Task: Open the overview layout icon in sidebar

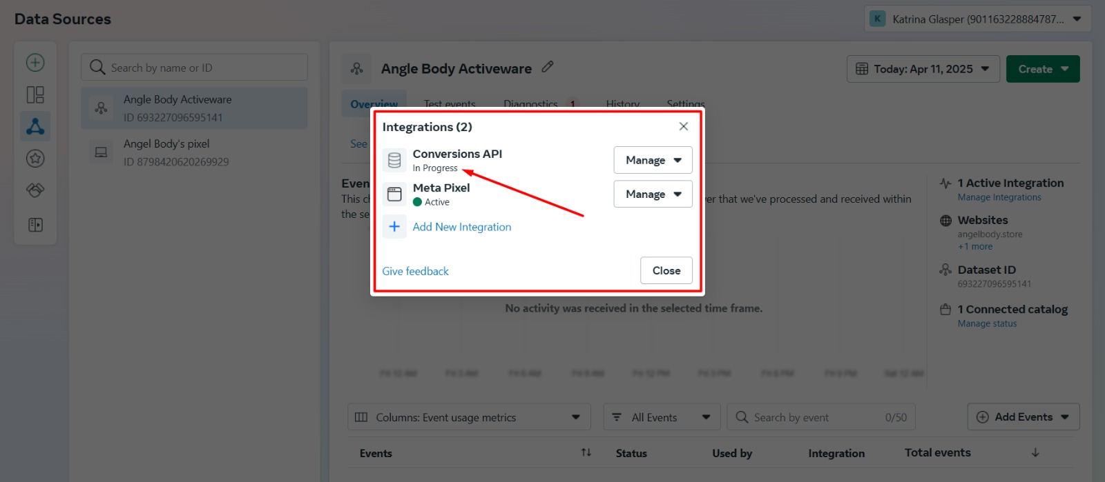Action: (35, 94)
